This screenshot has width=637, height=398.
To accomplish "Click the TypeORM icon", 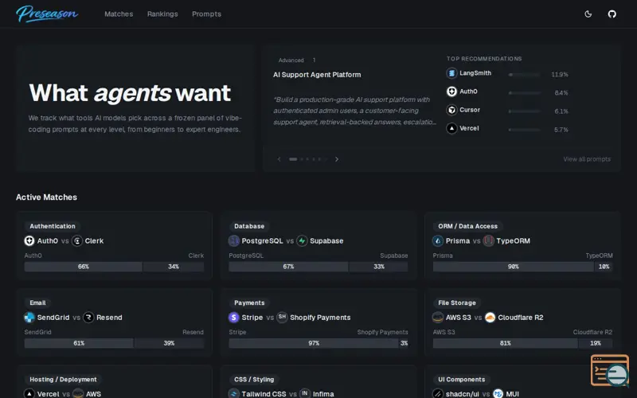I will pos(488,241).
